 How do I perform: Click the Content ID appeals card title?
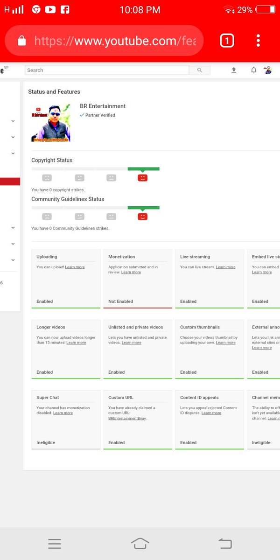pos(199,398)
